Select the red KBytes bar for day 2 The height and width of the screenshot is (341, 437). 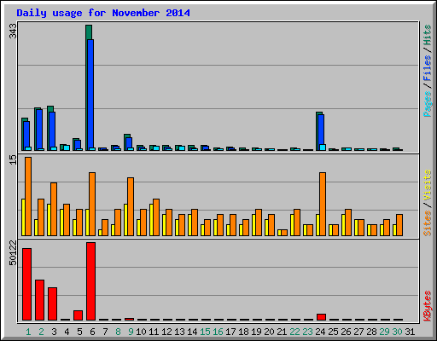point(39,300)
